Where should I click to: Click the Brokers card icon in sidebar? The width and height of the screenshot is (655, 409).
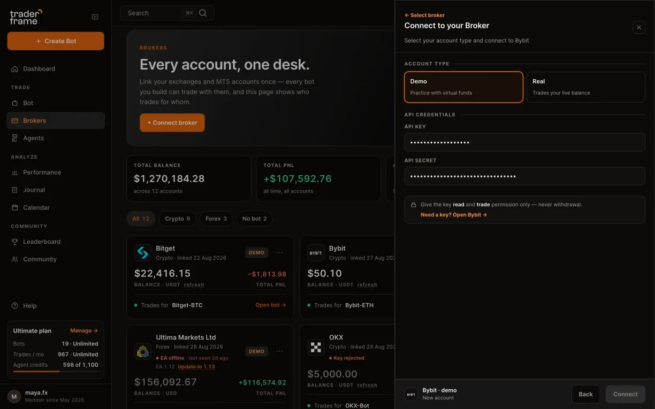(x=15, y=121)
